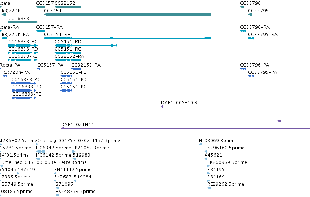This screenshot has width=310, height=197.
Task: Select the CG16838 gene bar
Action: tap(23, 22)
